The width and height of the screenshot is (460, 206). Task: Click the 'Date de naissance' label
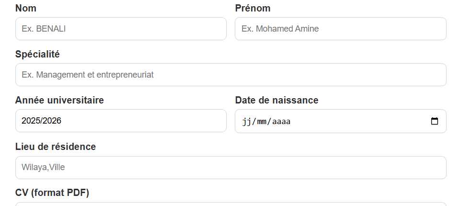(x=276, y=100)
